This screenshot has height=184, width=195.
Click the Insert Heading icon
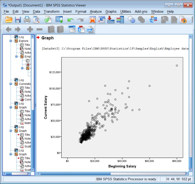tap(72, 29)
